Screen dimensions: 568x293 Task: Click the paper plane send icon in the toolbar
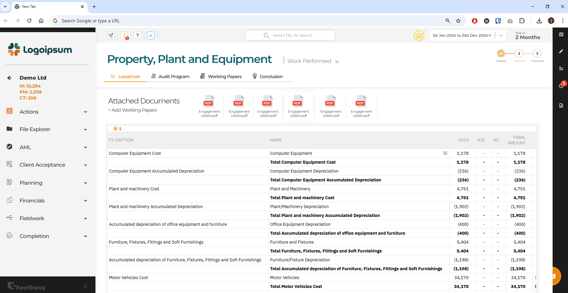(x=111, y=35)
